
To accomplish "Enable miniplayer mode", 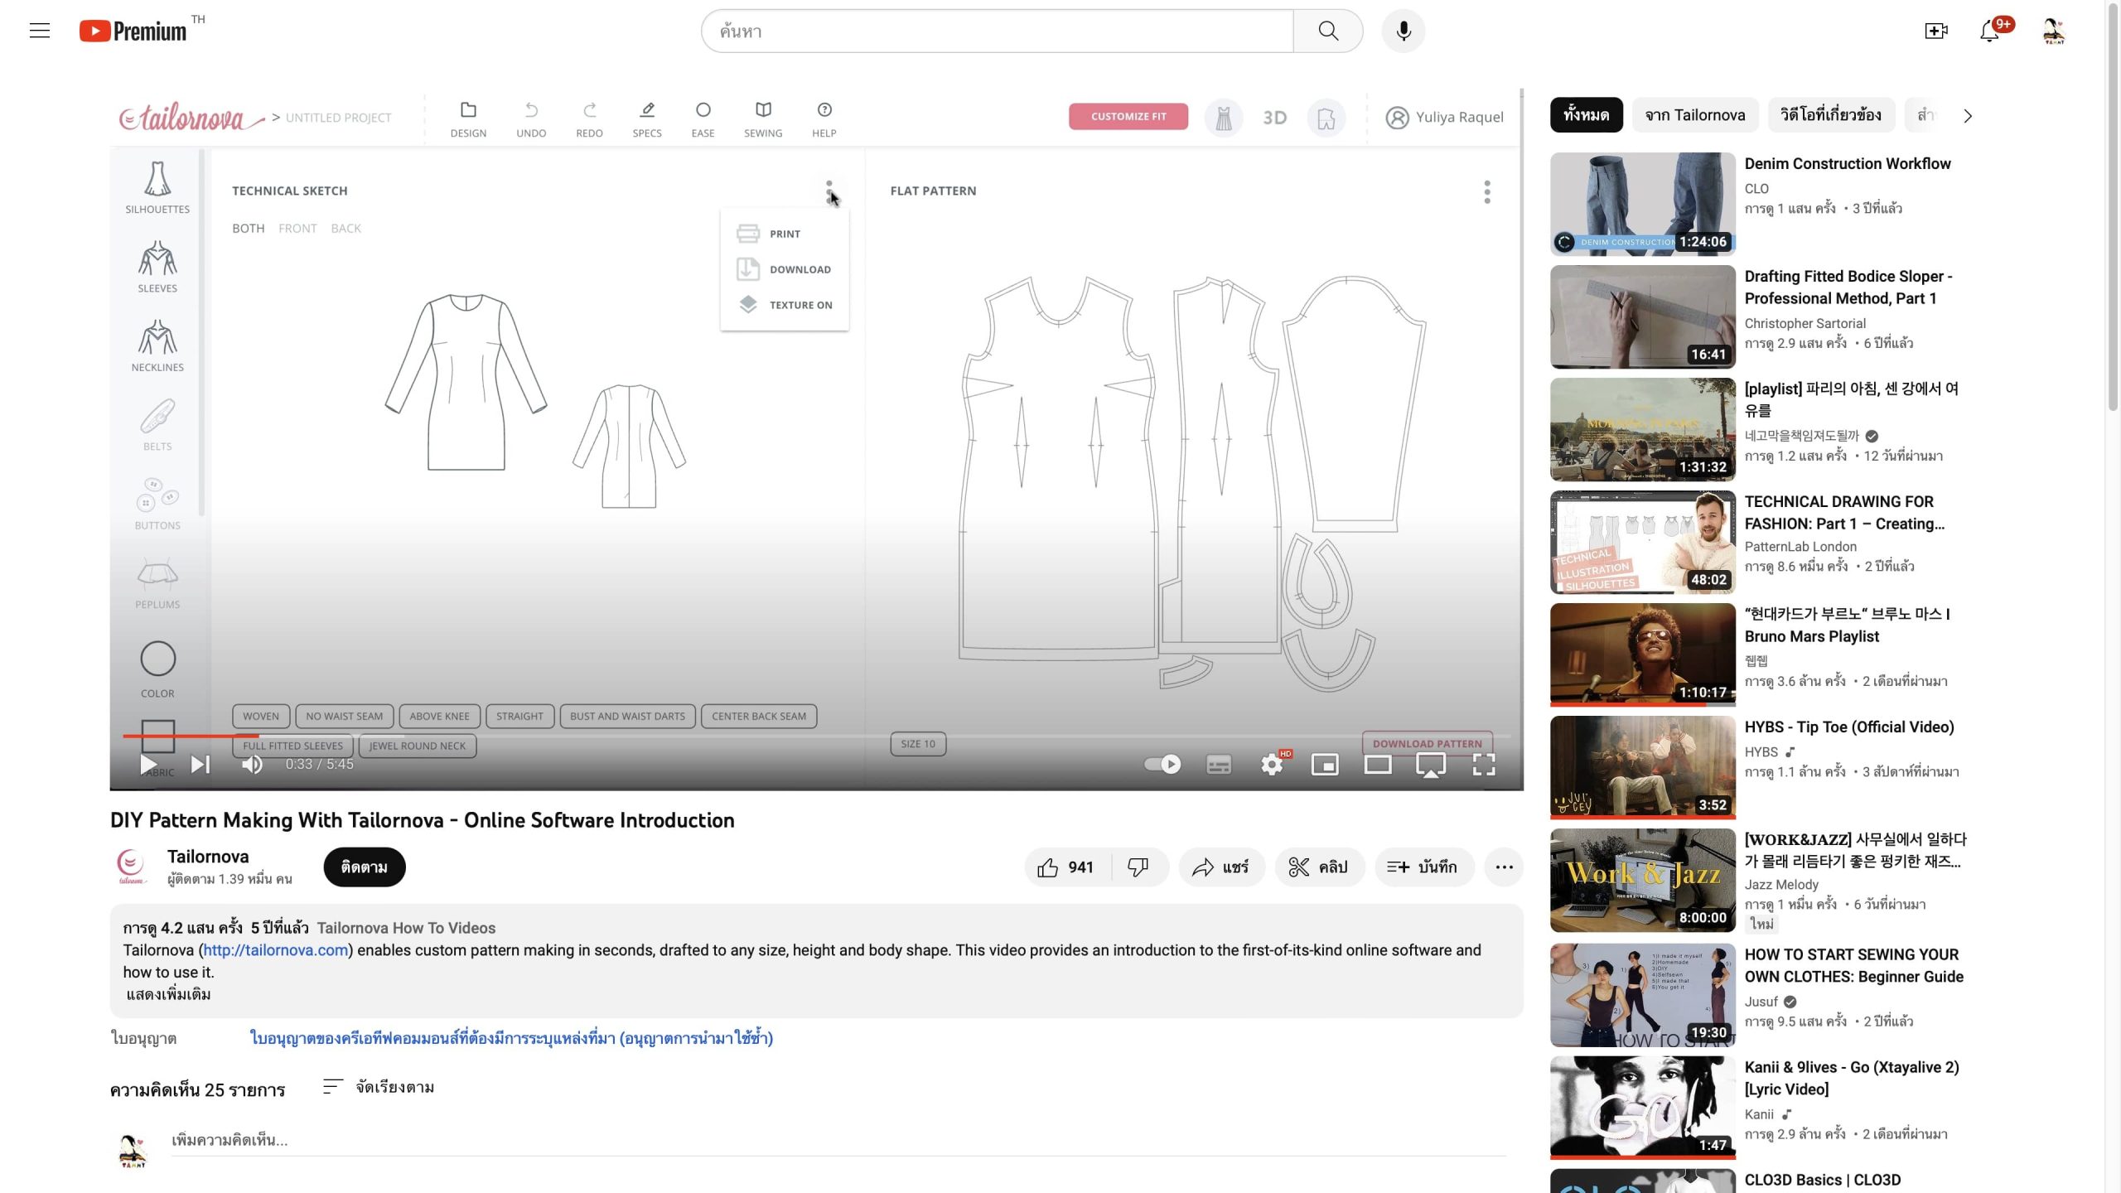I will (x=1325, y=764).
